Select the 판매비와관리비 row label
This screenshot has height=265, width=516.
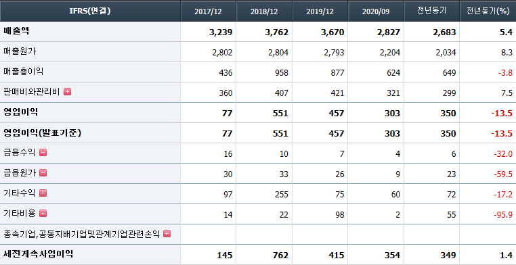pyautogui.click(x=32, y=92)
